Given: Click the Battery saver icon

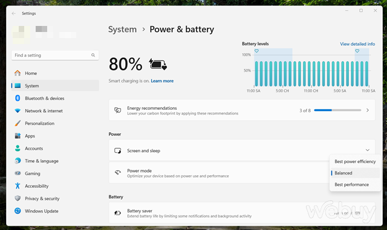Looking at the screenshot, I should [x=118, y=213].
